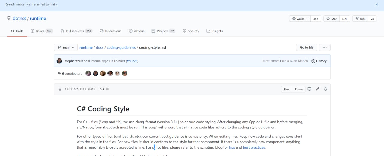View the 364 watchers count
This screenshot has width=384, height=156.
(316, 19)
